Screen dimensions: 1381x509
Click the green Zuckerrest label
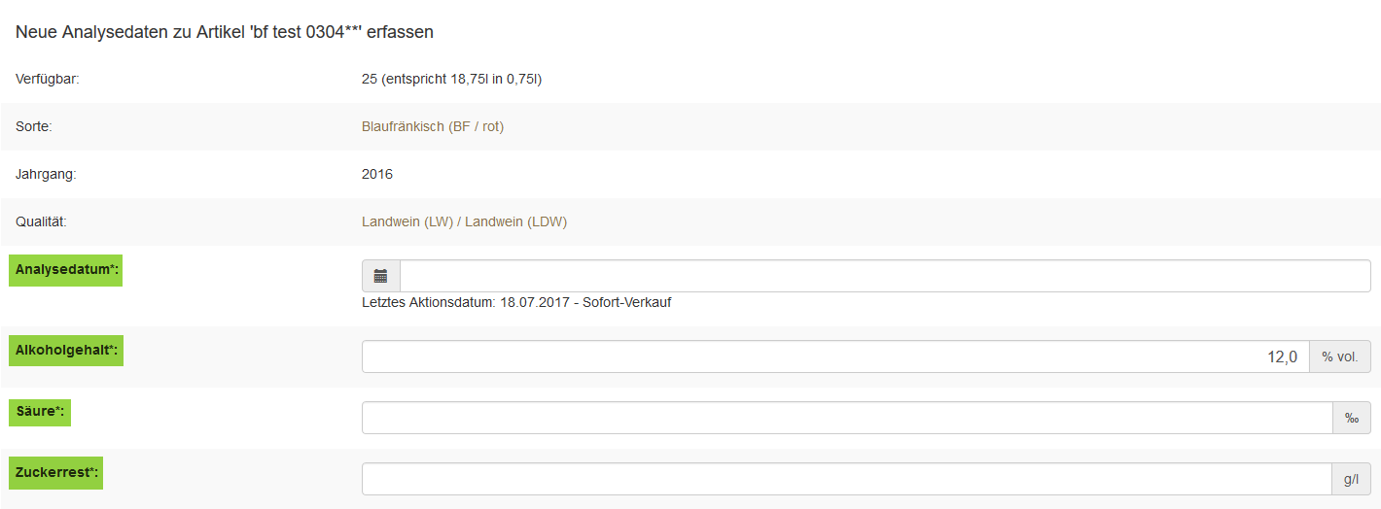56,473
